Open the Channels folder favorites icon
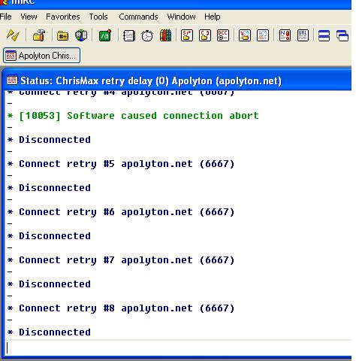 click(x=62, y=35)
